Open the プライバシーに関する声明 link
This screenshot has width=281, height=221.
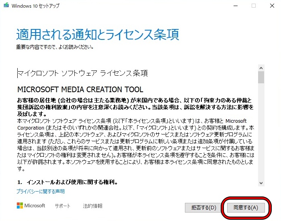(41, 191)
